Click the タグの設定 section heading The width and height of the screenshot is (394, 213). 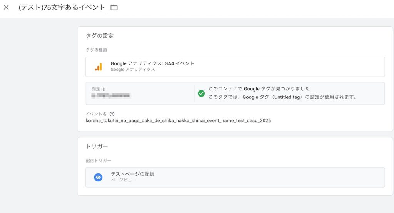pyautogui.click(x=99, y=36)
